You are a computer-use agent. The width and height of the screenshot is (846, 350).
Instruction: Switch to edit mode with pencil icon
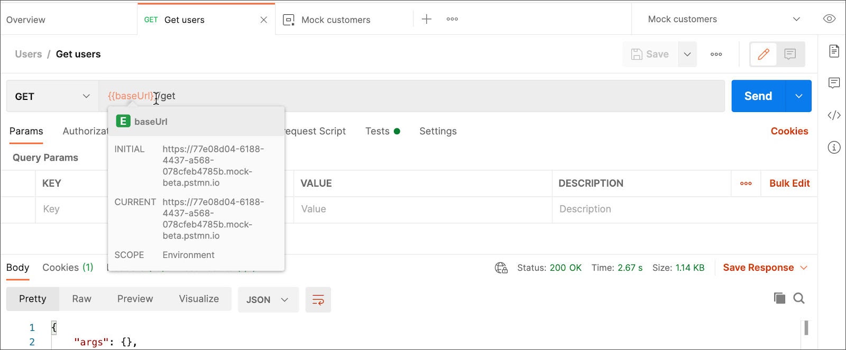tap(763, 54)
